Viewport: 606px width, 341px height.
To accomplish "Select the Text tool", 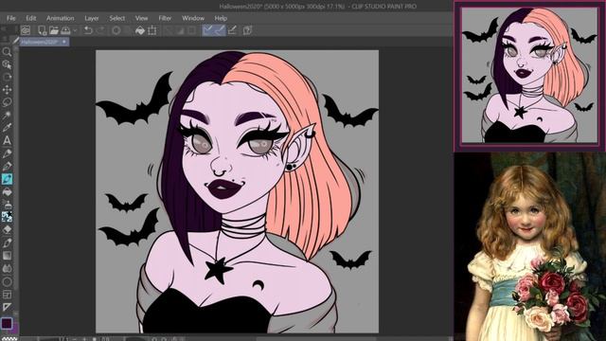I will point(7,141).
